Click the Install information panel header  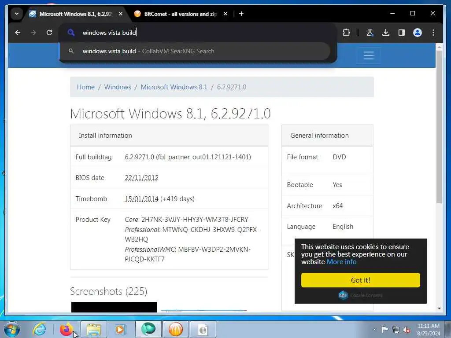point(169,136)
